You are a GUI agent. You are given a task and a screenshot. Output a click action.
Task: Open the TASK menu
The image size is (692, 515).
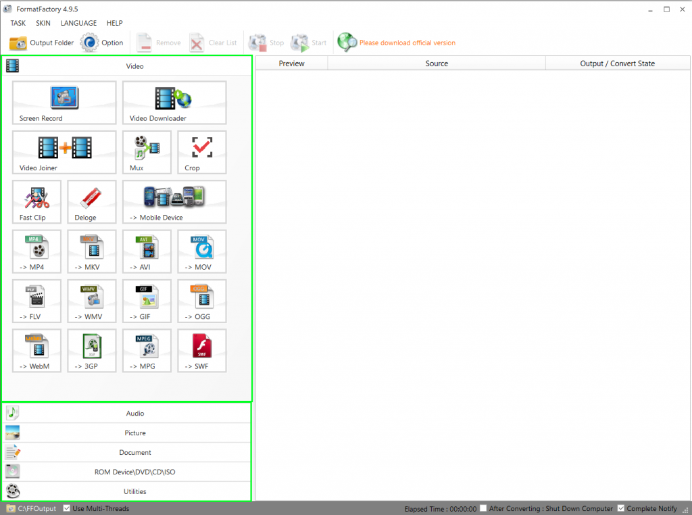pyautogui.click(x=18, y=23)
